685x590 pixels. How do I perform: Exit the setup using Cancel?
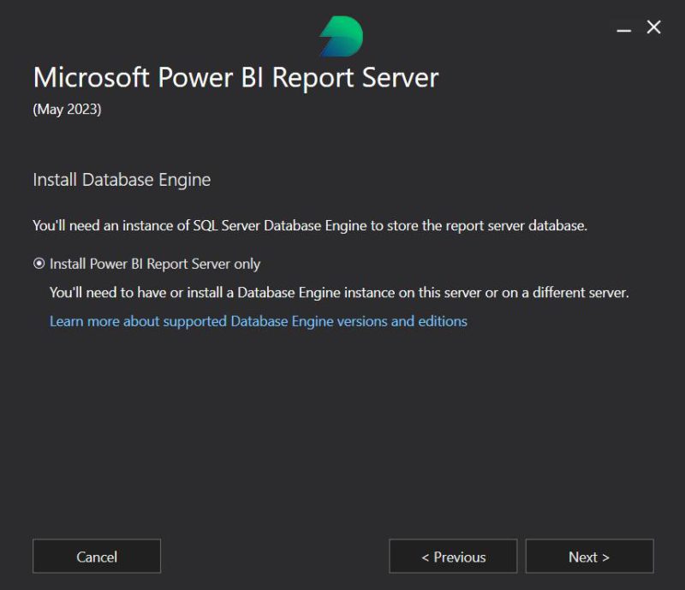(x=96, y=557)
